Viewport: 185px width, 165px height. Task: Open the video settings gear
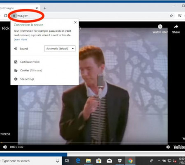(x=168, y=147)
